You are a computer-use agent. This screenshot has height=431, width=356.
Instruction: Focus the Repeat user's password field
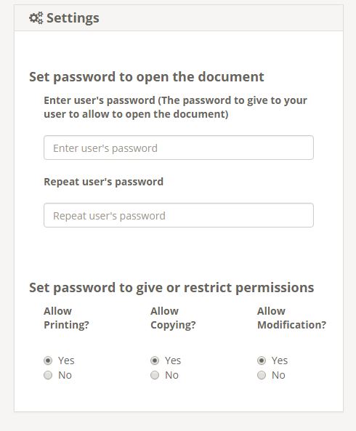[179, 215]
